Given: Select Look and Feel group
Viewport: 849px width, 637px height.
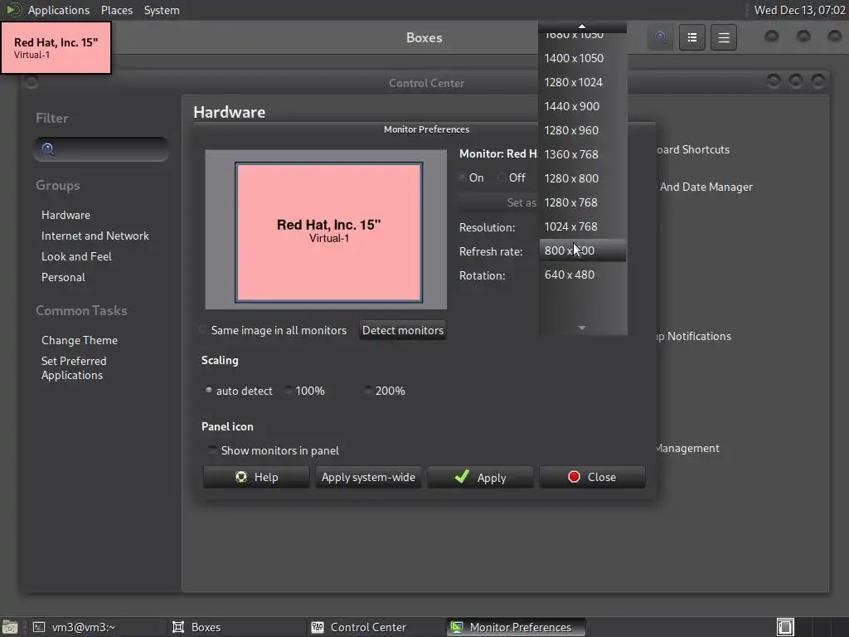Looking at the screenshot, I should [x=76, y=256].
